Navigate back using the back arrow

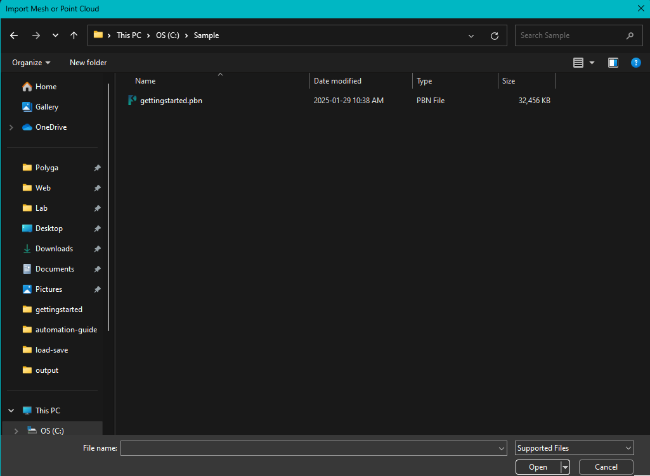pos(13,35)
